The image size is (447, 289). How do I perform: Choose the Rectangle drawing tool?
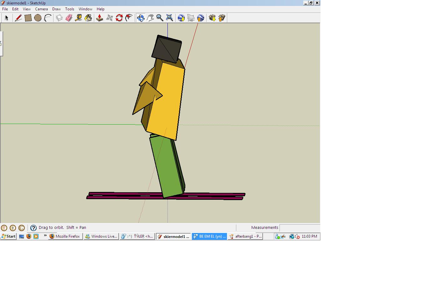[28, 18]
